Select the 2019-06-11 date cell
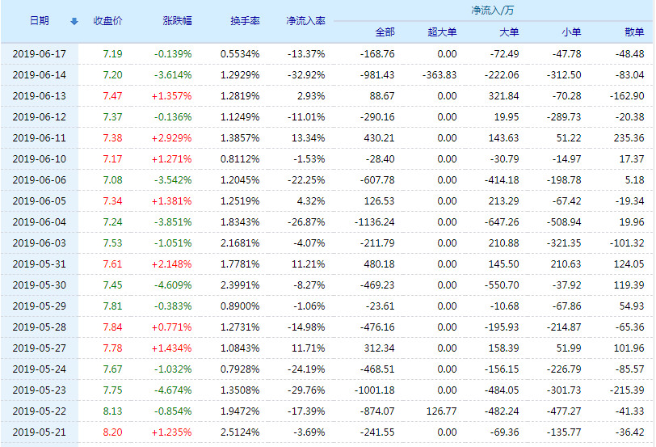The height and width of the screenshot is (447, 656). point(40,137)
